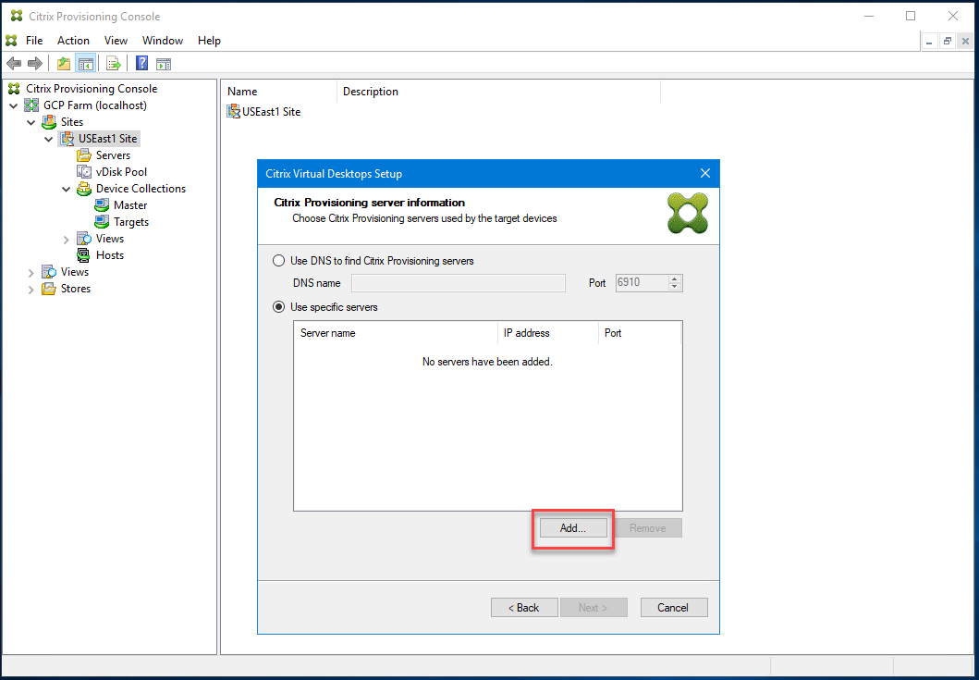Open Help using the question mark toolbar icon
Viewport: 979px width, 680px height.
click(x=141, y=63)
